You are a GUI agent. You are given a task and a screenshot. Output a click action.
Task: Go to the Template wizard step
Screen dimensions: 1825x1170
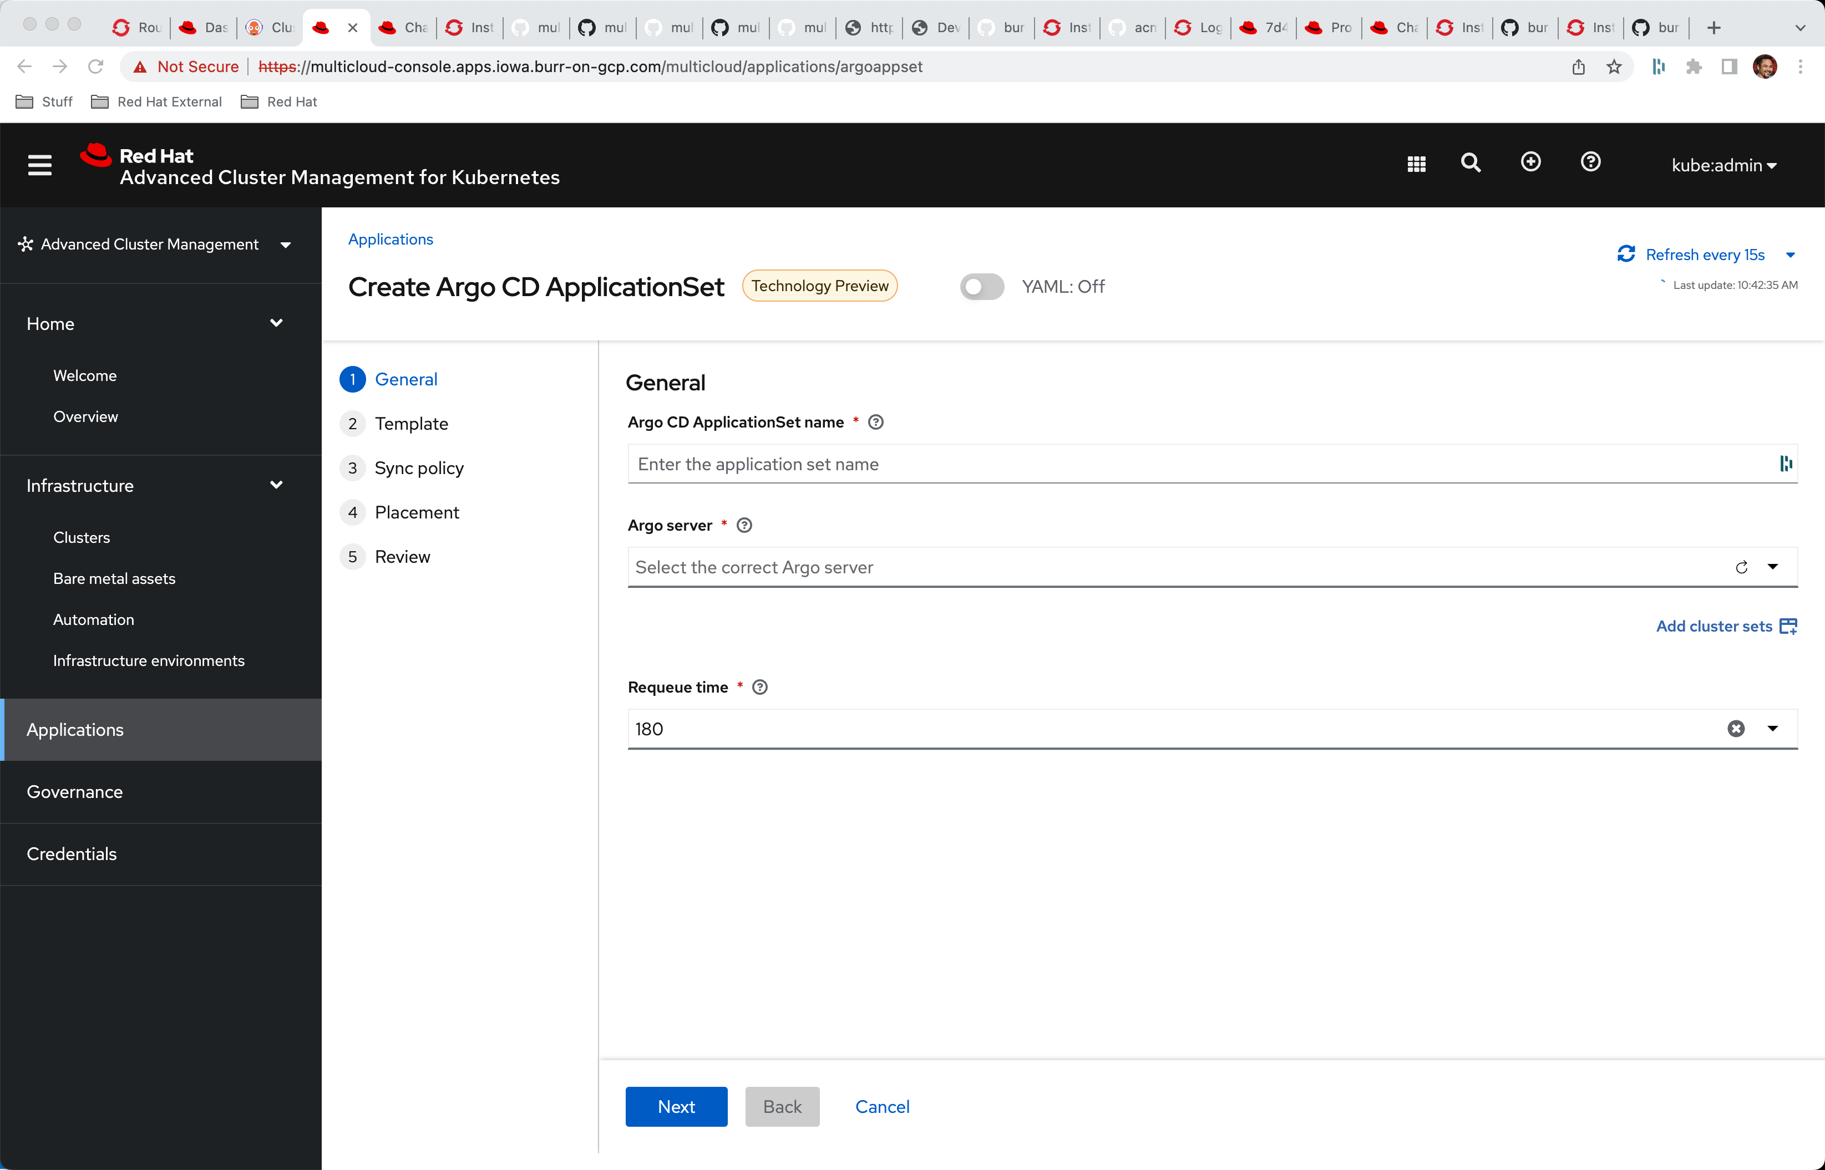coord(411,424)
